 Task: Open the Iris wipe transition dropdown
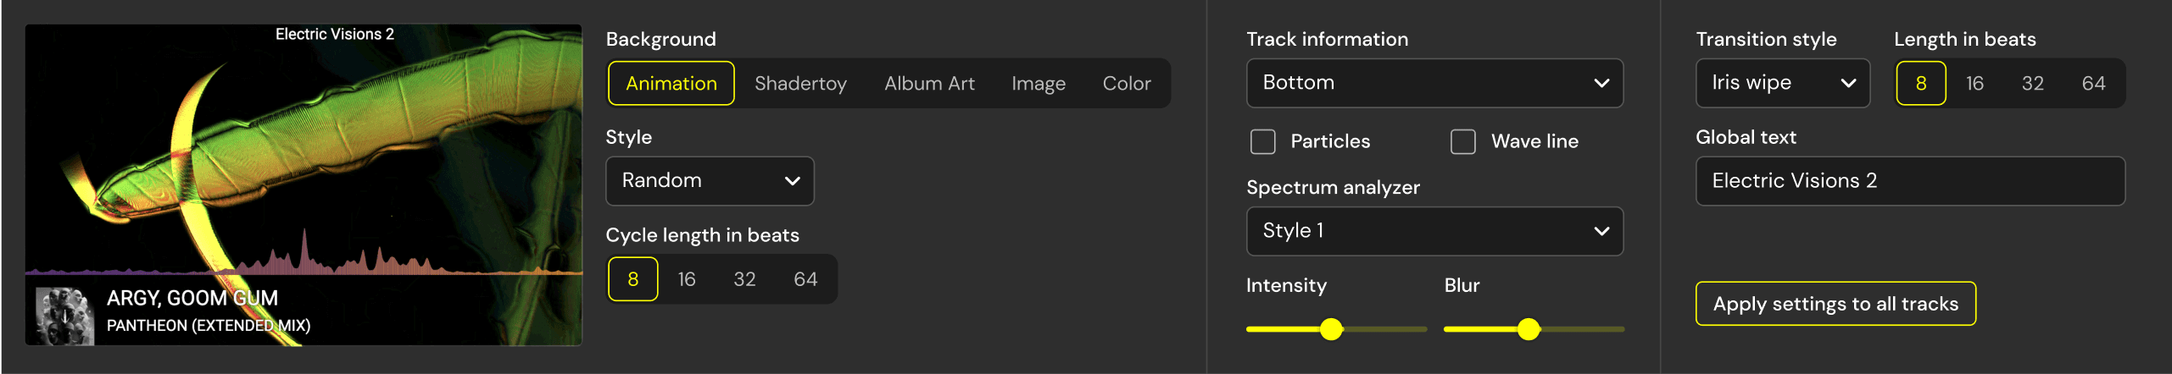click(1782, 83)
